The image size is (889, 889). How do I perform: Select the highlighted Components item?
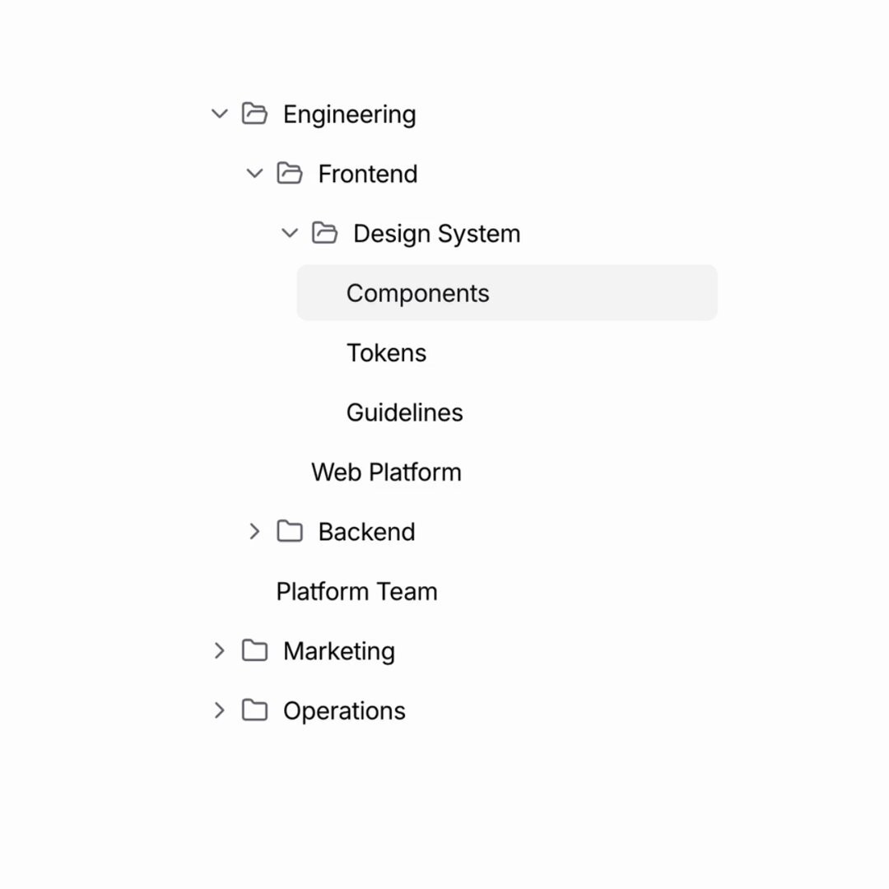(x=507, y=292)
